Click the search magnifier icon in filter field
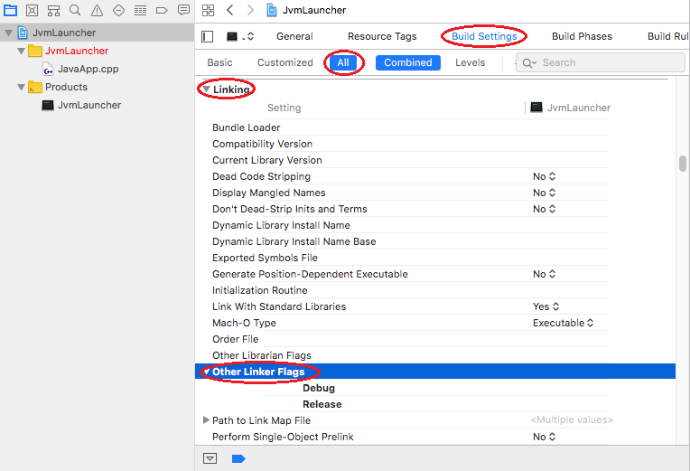Viewport: 690px width, 471px height. pyautogui.click(x=528, y=63)
